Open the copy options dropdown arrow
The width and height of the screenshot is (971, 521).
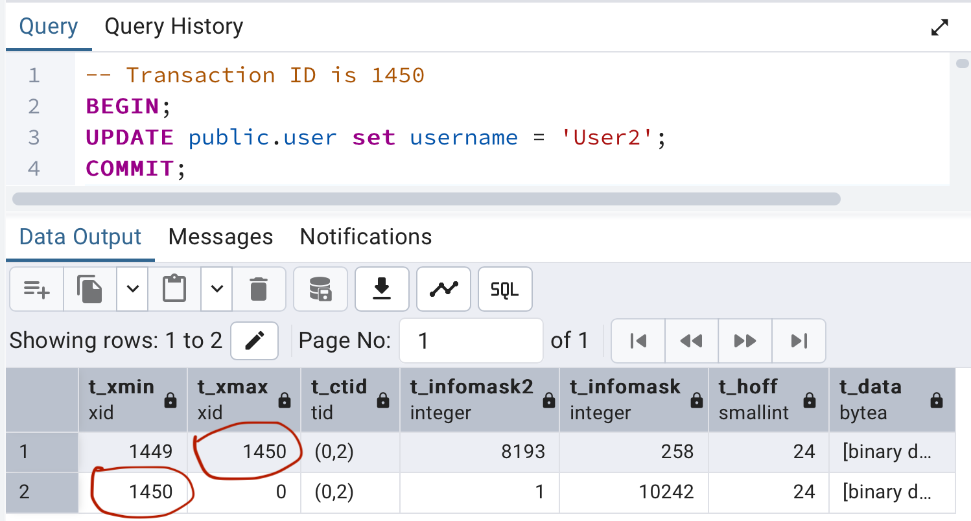(132, 288)
